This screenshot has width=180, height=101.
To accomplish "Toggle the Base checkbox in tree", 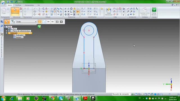I will 9,29.
